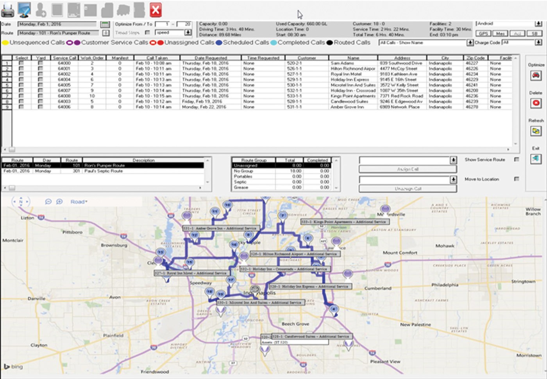
Task: Click the Exit icon on the right panel
Action: (536, 158)
